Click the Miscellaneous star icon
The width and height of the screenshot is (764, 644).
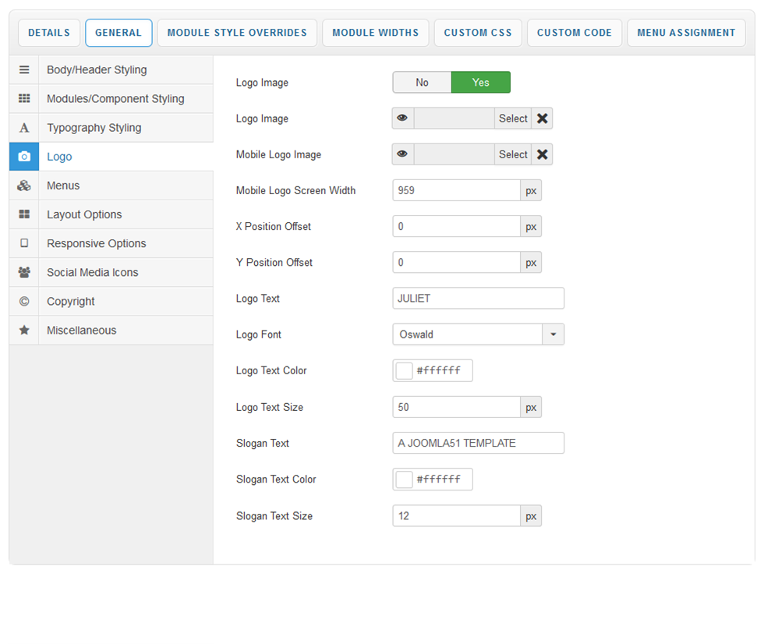coord(24,330)
